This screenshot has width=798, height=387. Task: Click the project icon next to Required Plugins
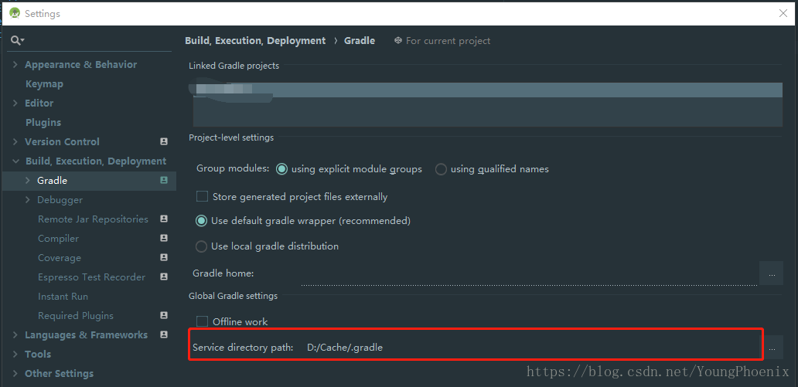164,315
